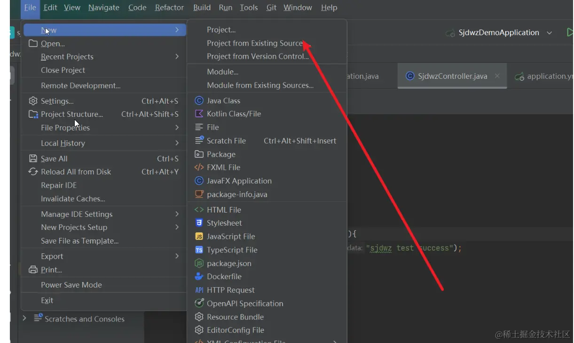Click the Scratch File icon
The width and height of the screenshot is (574, 343).
pos(199,141)
